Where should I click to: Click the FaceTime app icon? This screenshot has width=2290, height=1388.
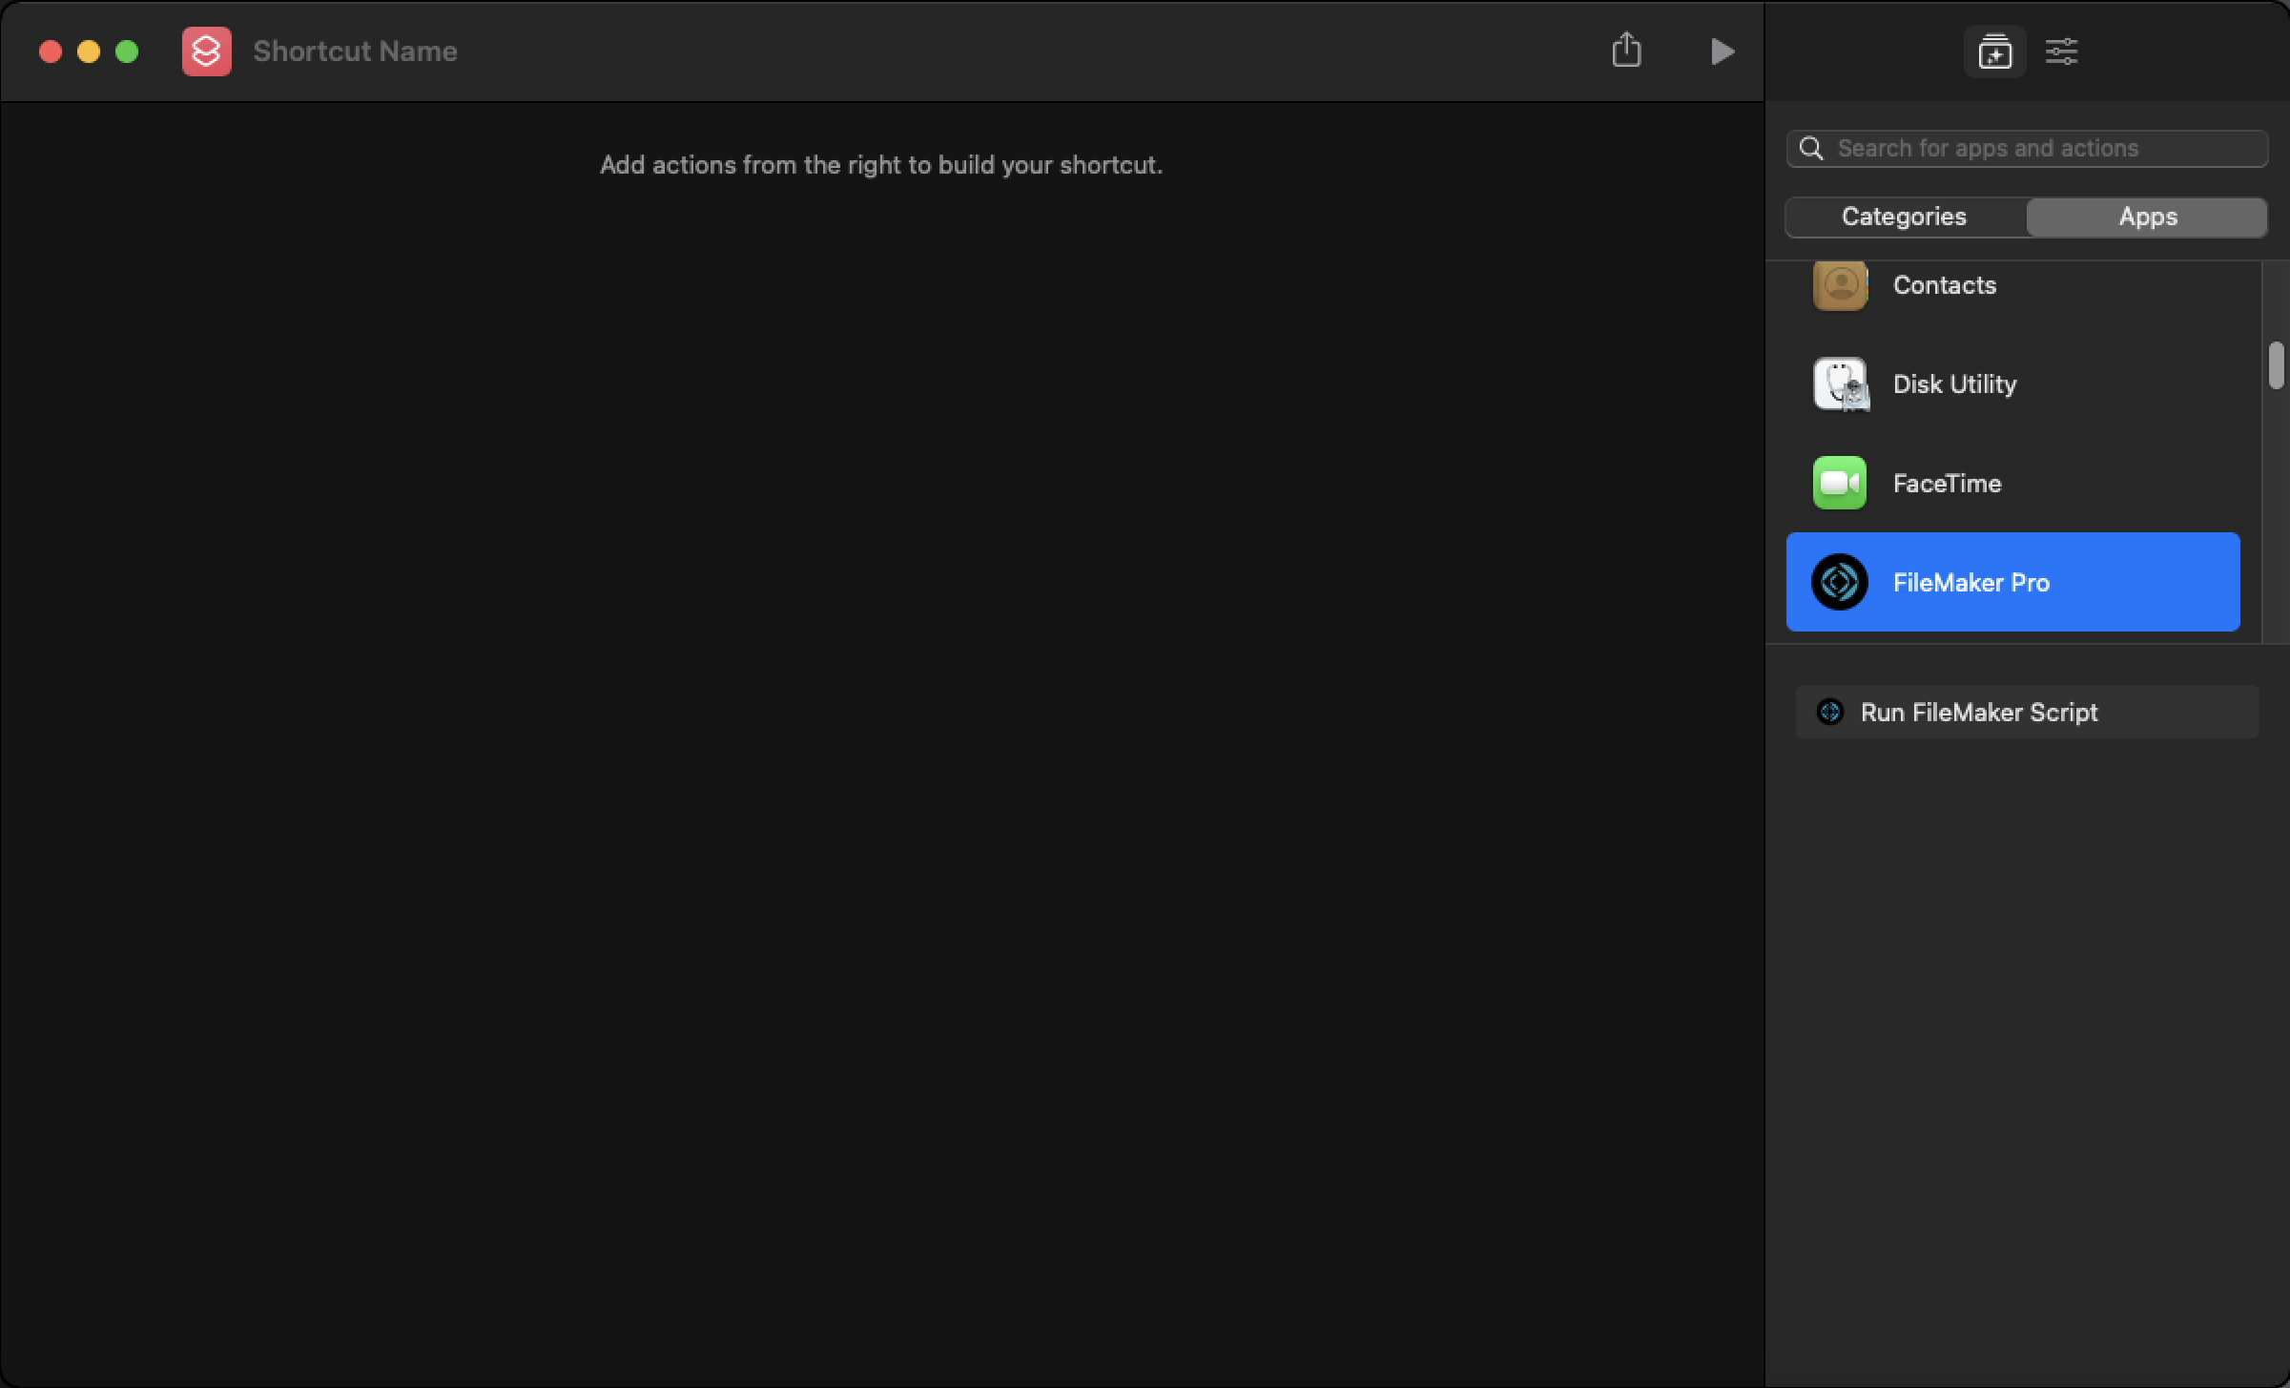click(x=1839, y=483)
